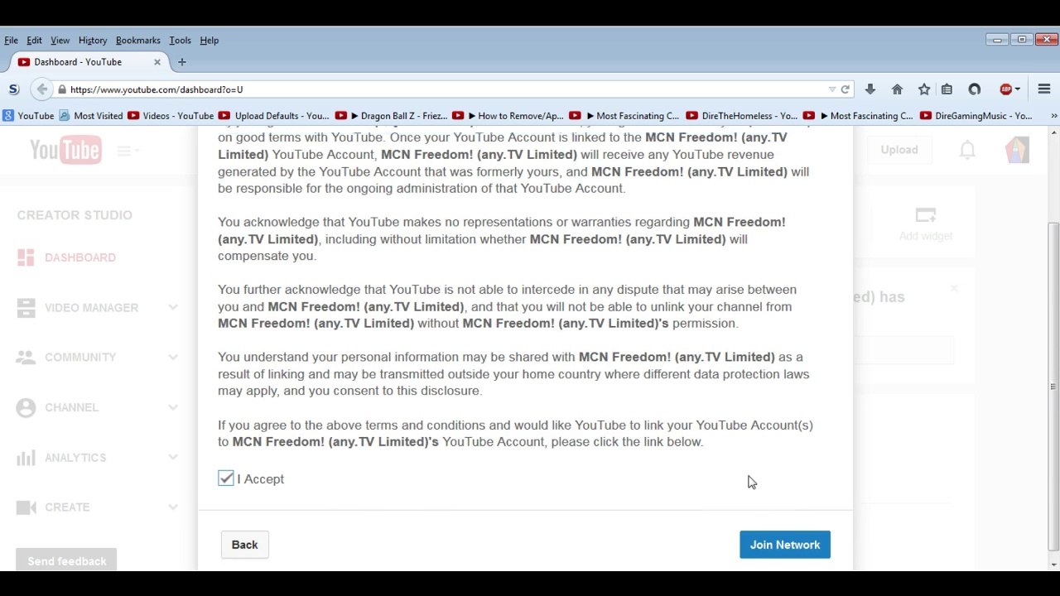Expand the Video Manager section chevron
The width and height of the screenshot is (1060, 596).
tap(173, 307)
